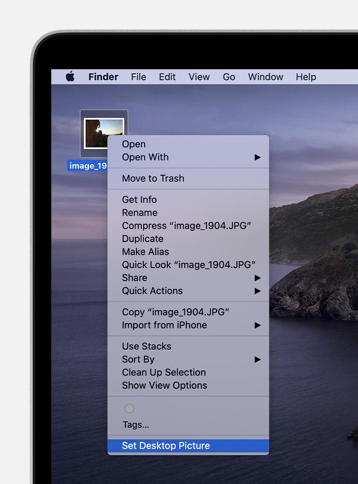Expand the Share submenu arrow
Viewport: 358px width, 484px height.
tap(257, 278)
